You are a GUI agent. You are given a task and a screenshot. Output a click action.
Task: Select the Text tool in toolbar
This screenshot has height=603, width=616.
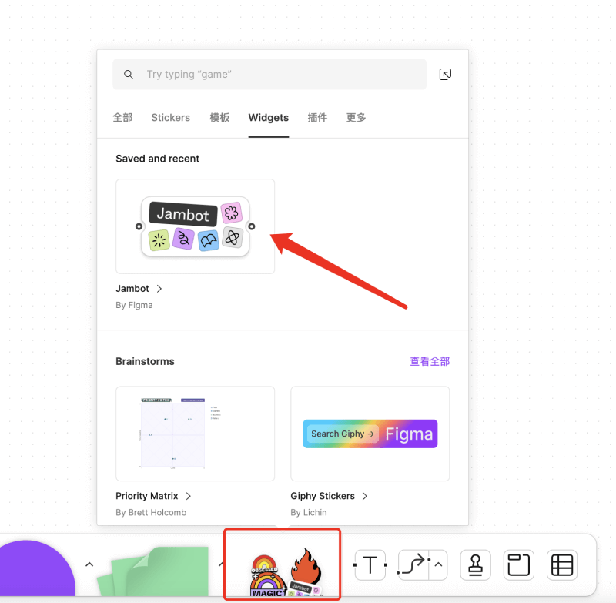pyautogui.click(x=370, y=565)
